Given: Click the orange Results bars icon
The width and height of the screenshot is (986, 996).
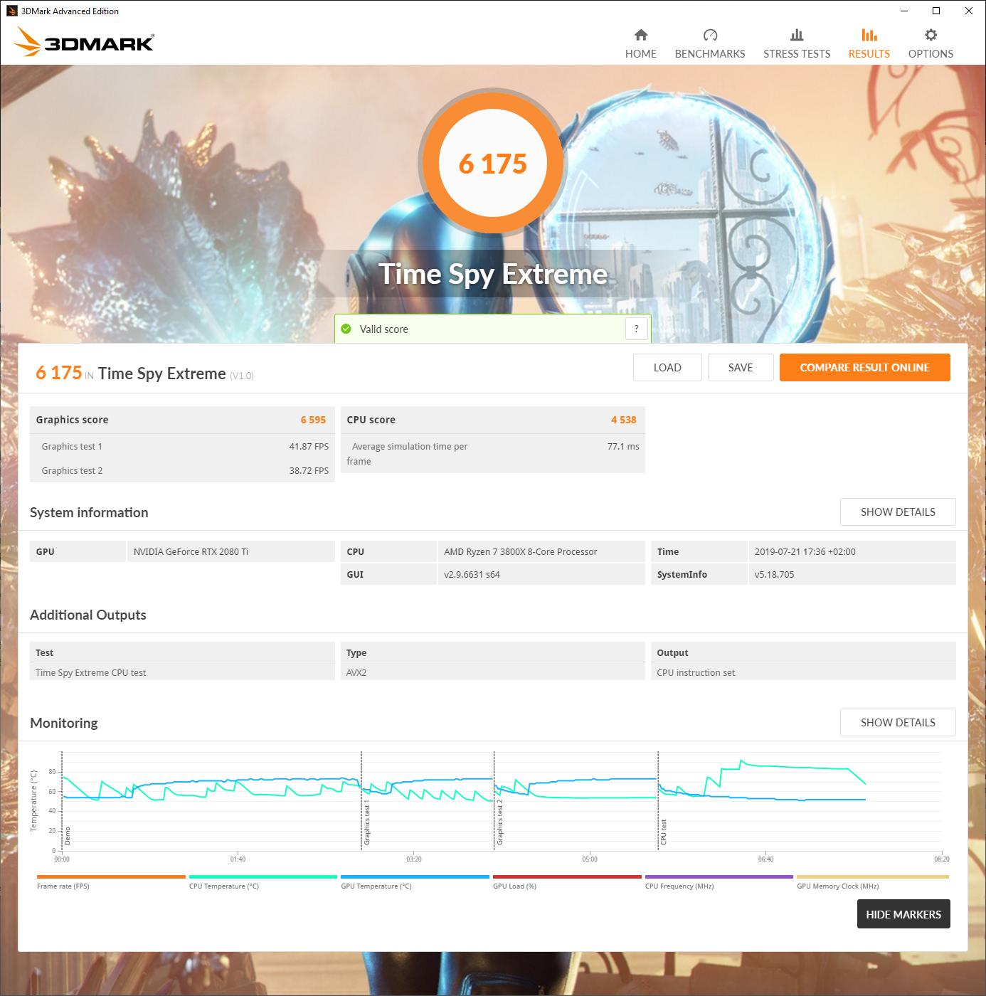Looking at the screenshot, I should 869,35.
